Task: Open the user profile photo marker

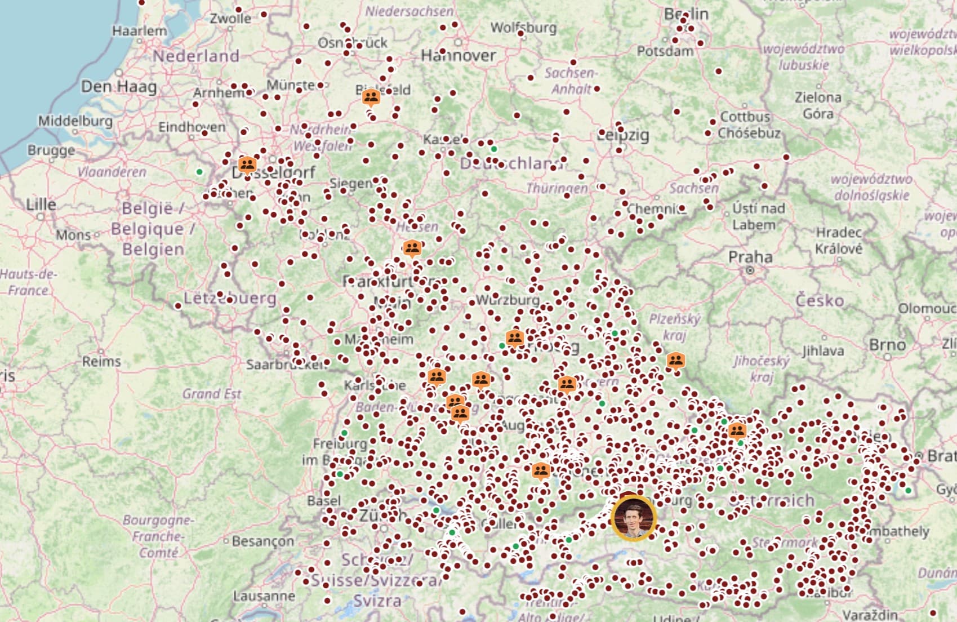Action: [x=634, y=517]
